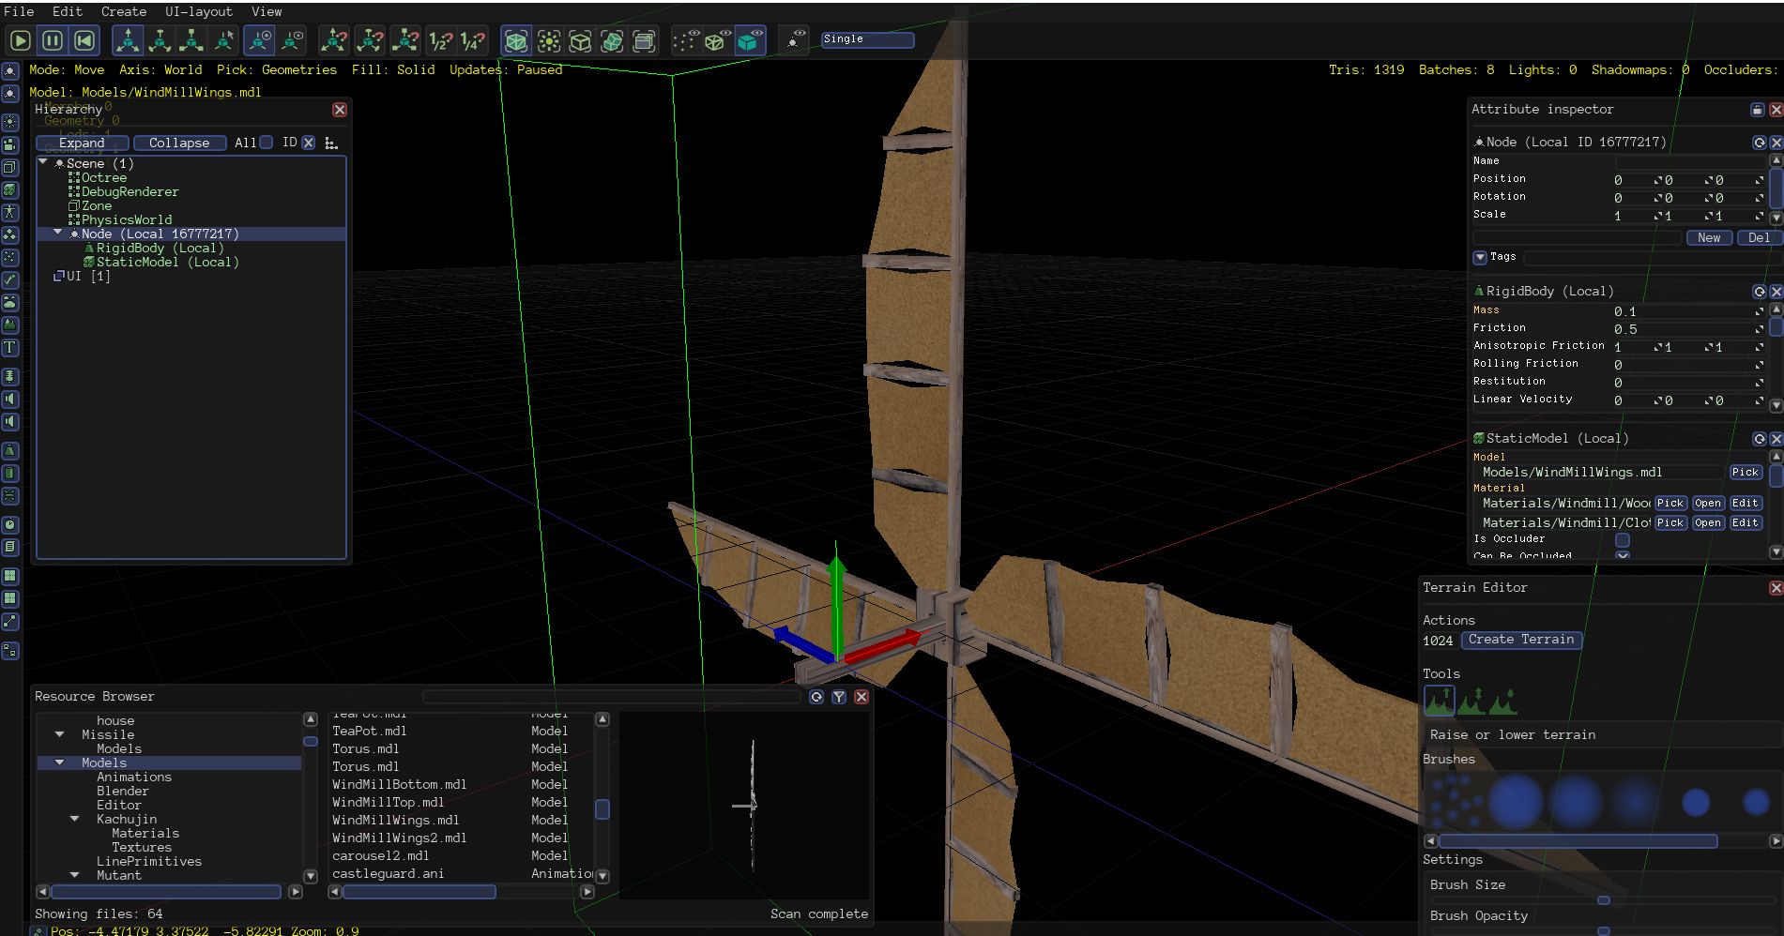
Task: Revert scene with rewind-to-start button
Action: (x=84, y=40)
